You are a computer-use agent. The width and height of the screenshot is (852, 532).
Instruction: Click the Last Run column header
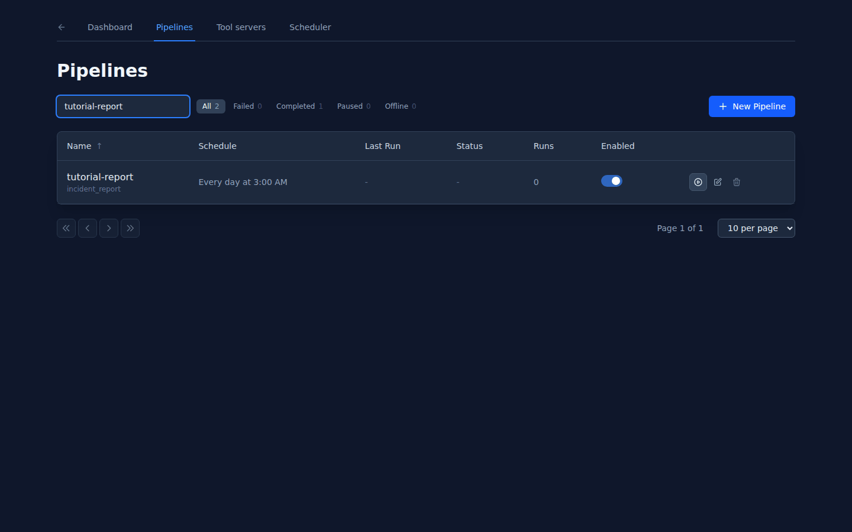point(382,146)
